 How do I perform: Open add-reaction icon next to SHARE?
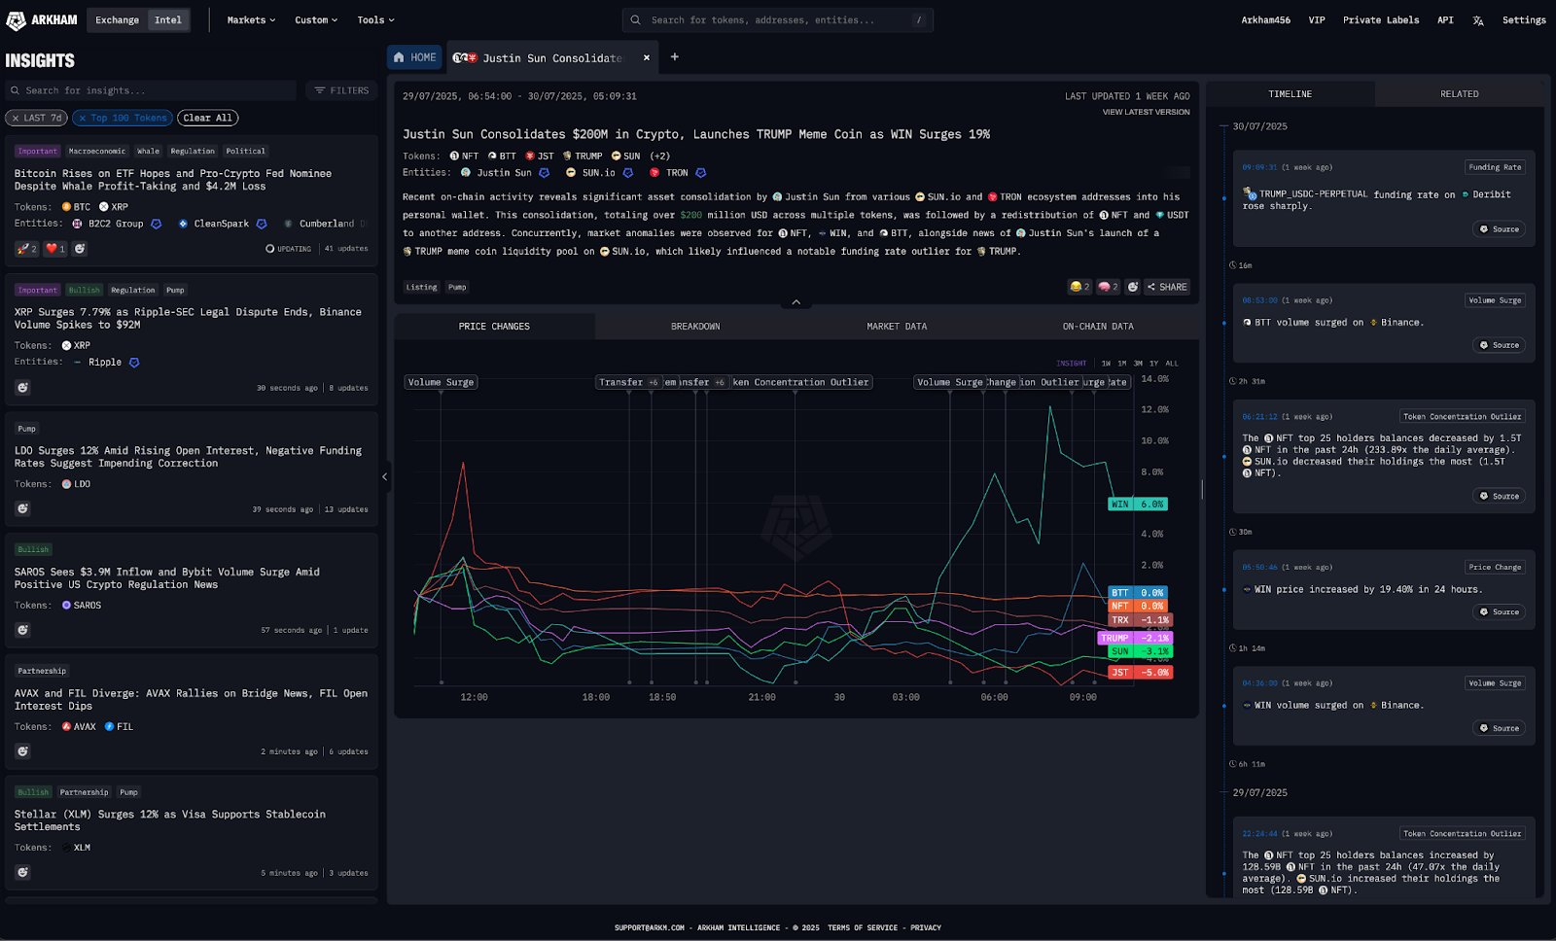coord(1133,287)
